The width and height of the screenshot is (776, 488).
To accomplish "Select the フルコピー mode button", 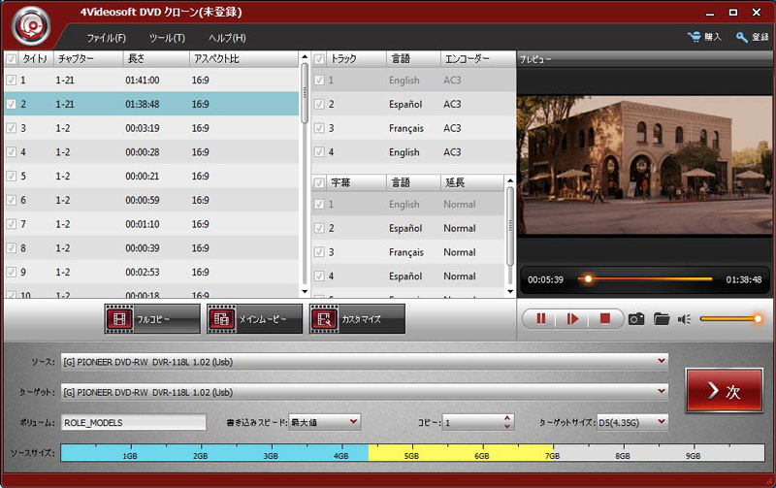I will [150, 318].
